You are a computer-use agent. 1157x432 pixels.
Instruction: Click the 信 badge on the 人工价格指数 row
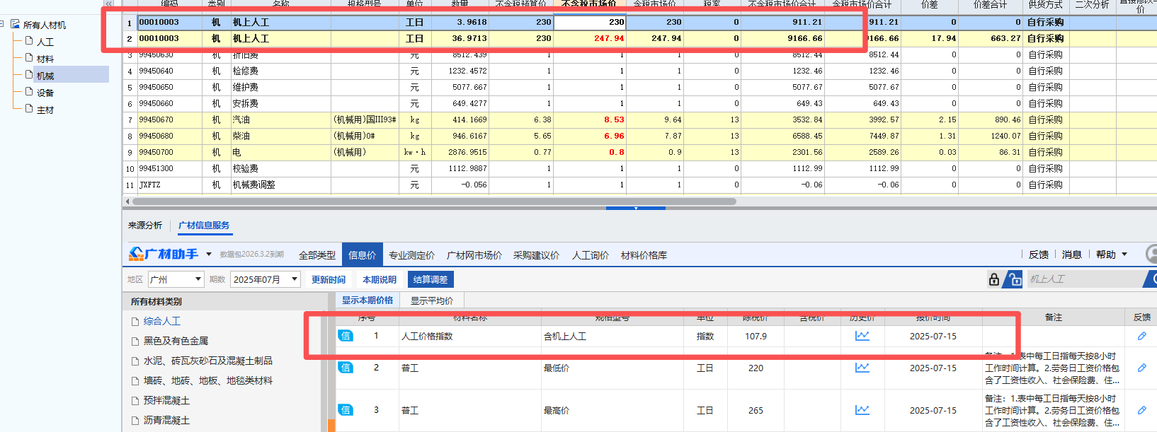(x=346, y=336)
